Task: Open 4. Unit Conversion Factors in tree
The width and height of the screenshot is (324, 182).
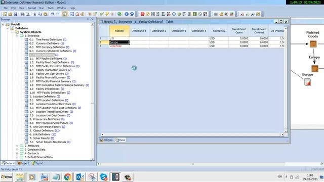Action: pos(47,127)
